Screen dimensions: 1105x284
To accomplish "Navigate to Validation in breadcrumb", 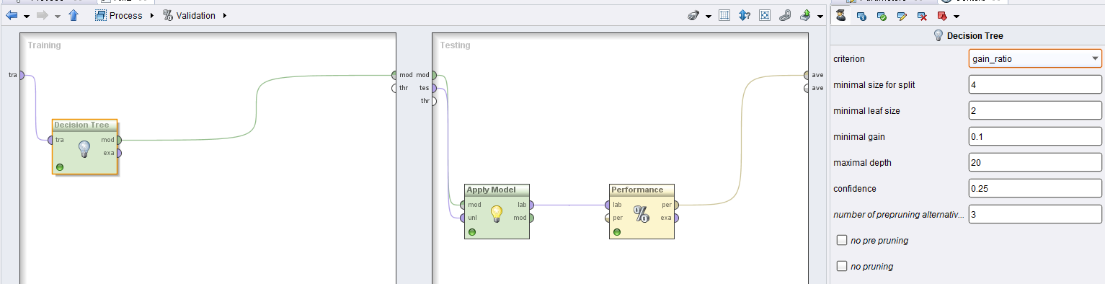I will [x=195, y=15].
